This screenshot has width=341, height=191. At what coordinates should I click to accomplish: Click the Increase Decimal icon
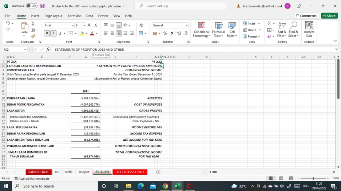[x=179, y=33]
